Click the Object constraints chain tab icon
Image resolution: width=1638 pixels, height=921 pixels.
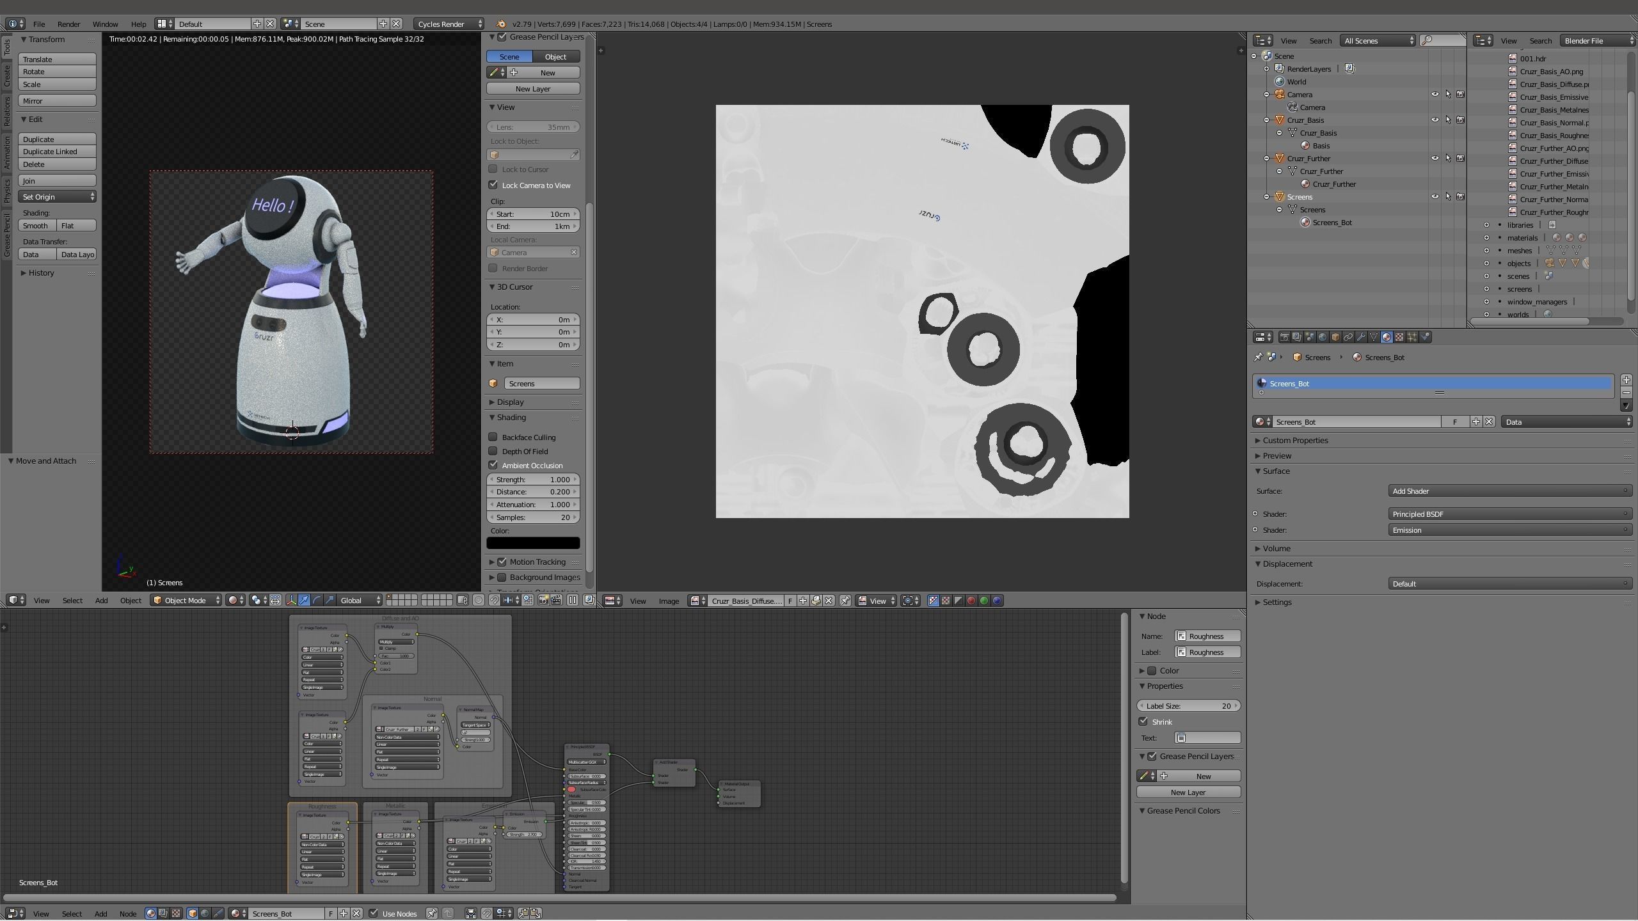1348,337
